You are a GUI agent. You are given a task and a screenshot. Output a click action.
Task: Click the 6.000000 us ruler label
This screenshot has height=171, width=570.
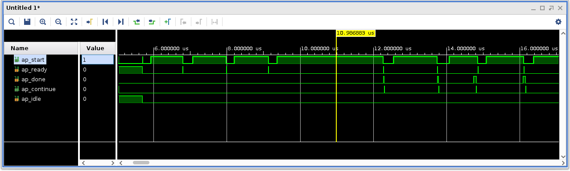[x=172, y=48]
